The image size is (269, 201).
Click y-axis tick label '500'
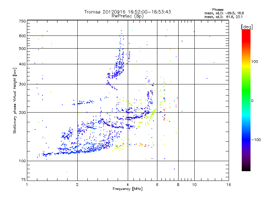(23, 49)
